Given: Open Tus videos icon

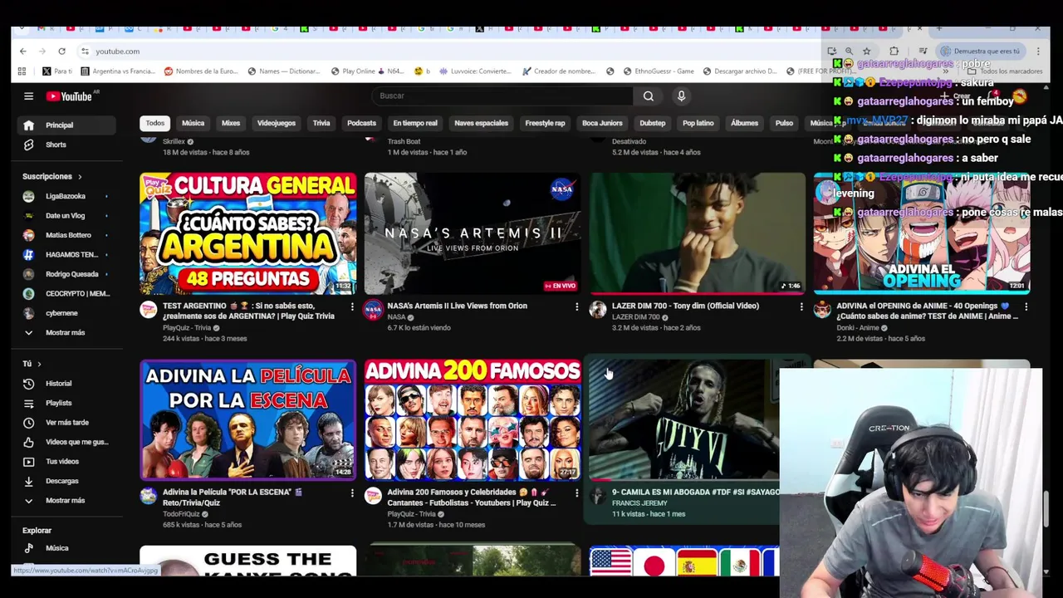Looking at the screenshot, I should click(28, 462).
